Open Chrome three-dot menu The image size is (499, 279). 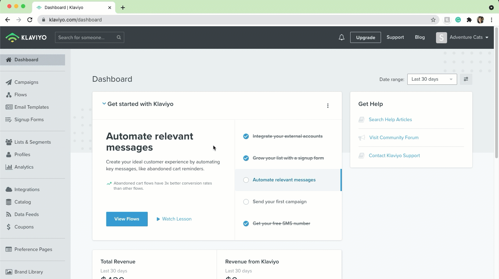tap(491, 20)
